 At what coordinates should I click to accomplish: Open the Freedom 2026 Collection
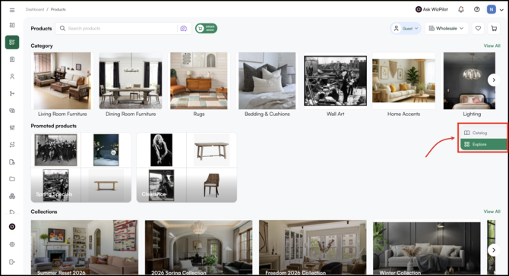(312, 247)
